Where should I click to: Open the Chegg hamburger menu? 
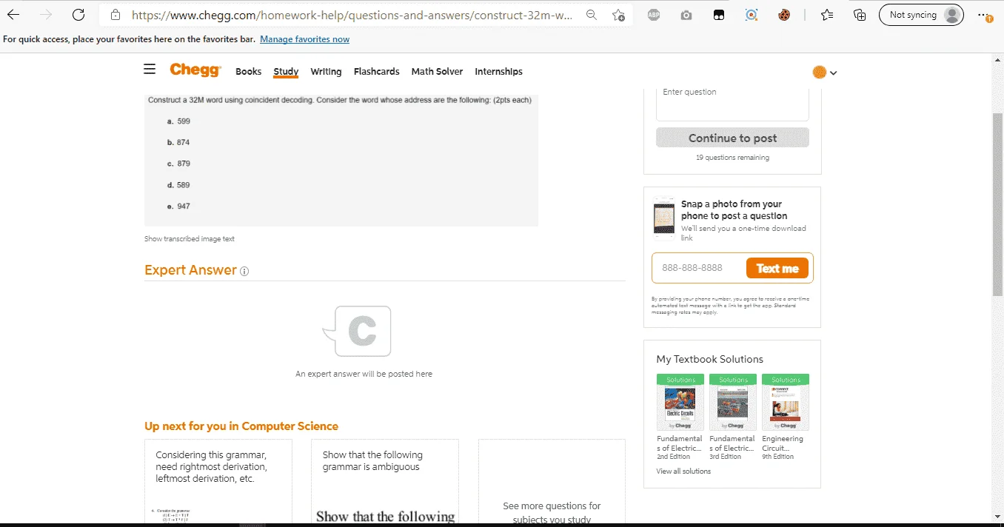(150, 70)
